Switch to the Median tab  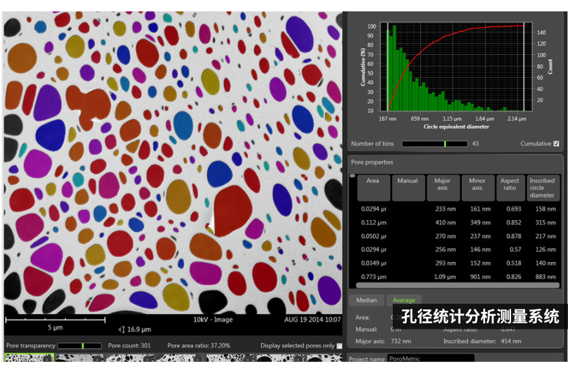(367, 300)
